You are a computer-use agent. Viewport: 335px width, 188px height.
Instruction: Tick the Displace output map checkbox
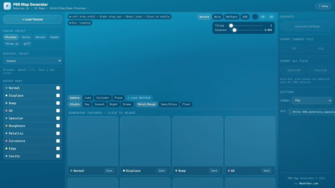tap(58, 96)
